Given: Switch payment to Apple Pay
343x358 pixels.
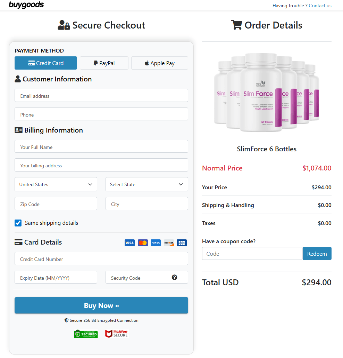Looking at the screenshot, I should 159,63.
